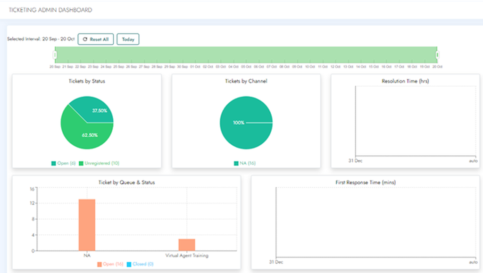483x273 pixels.
Task: Click the left handle of the interval slider
Action: [55, 55]
